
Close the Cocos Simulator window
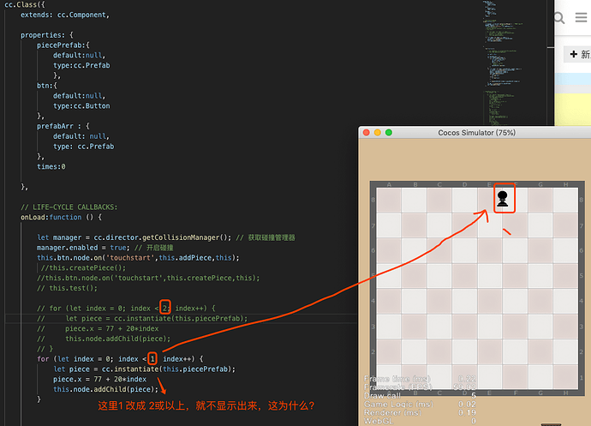tap(366, 133)
